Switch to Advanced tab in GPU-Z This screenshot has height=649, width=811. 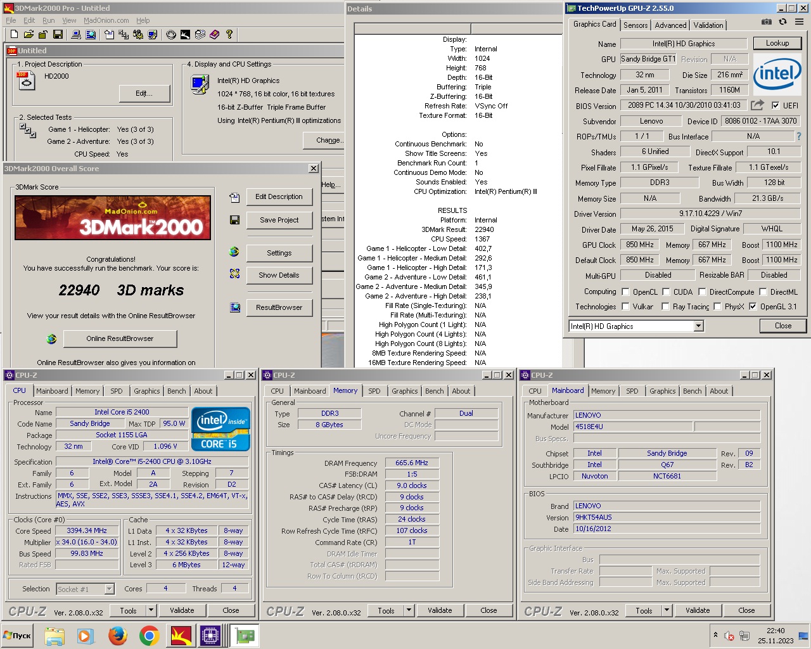(670, 25)
